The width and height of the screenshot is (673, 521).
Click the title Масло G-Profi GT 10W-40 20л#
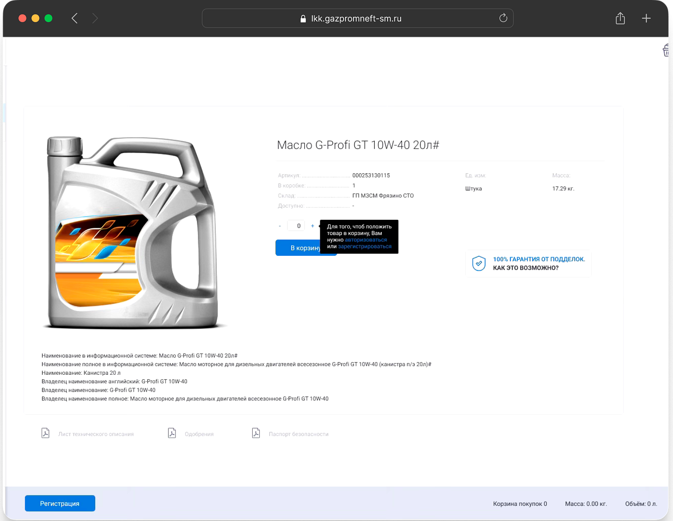358,145
